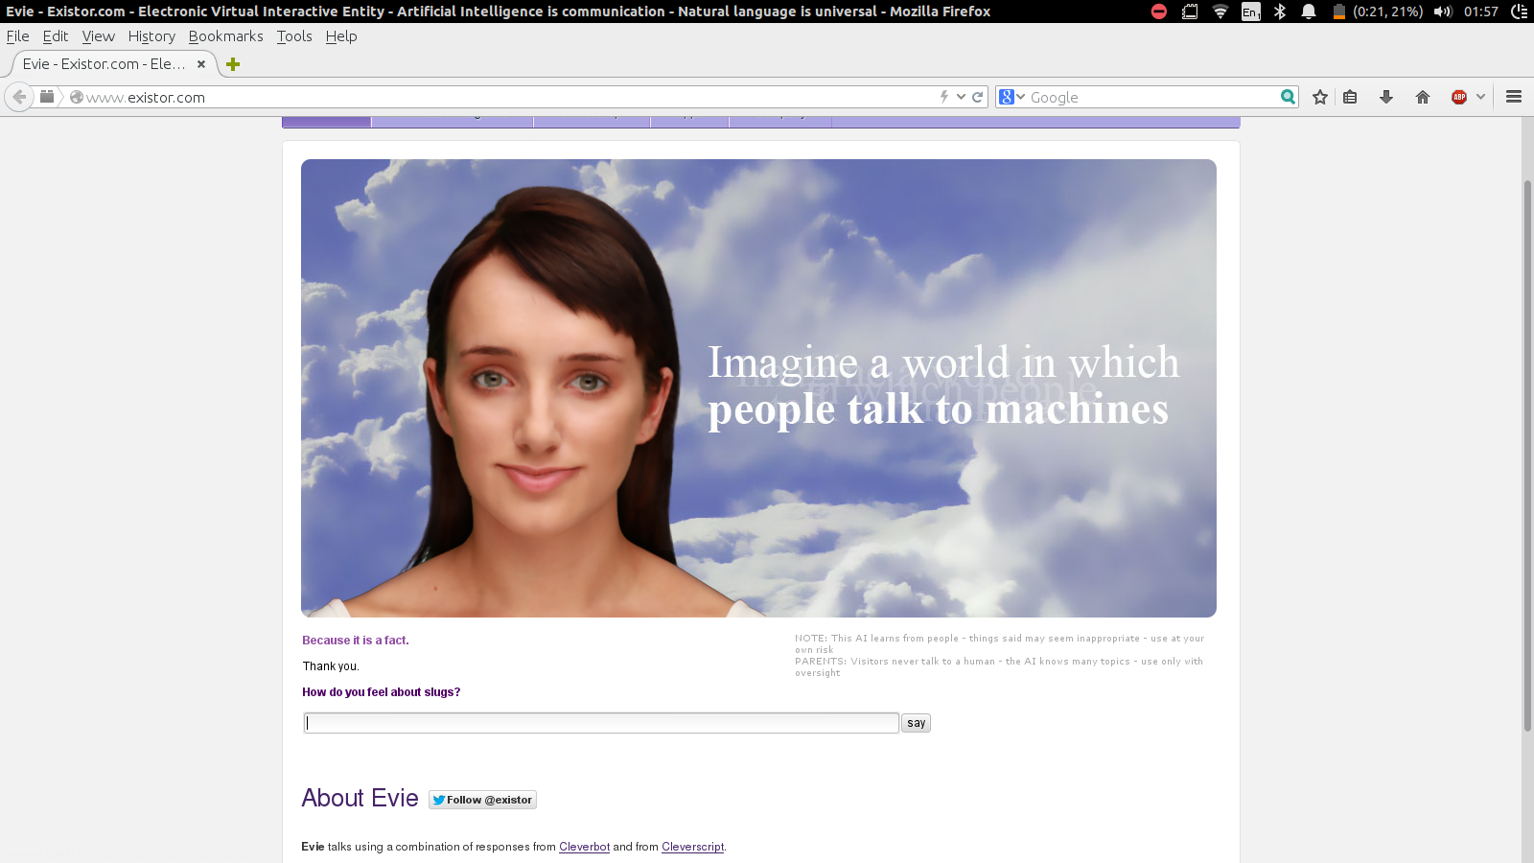Image resolution: width=1534 pixels, height=863 pixels.
Task: Bookmark this page with the star icon
Action: pos(1320,97)
